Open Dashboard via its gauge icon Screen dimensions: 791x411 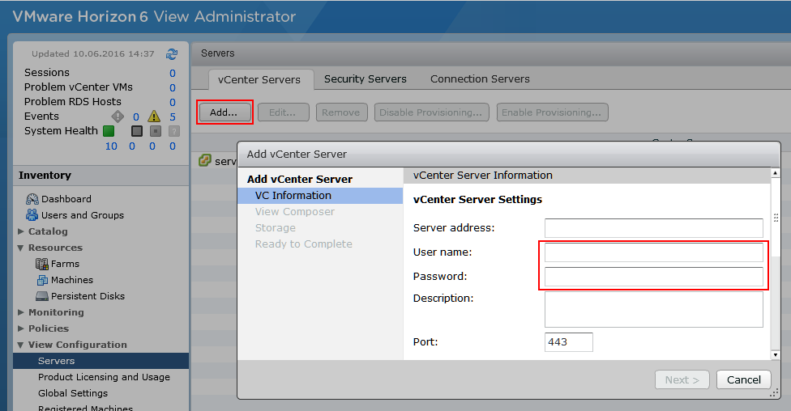pyautogui.click(x=32, y=199)
